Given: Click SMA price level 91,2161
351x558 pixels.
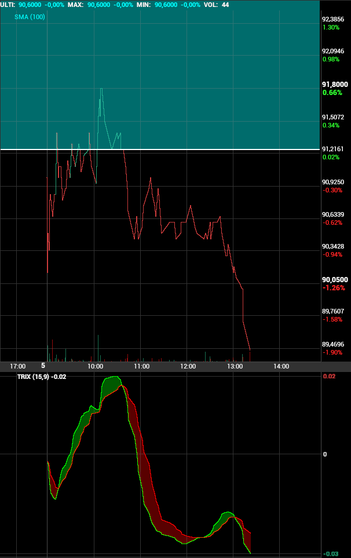Looking at the screenshot, I should 333,149.
